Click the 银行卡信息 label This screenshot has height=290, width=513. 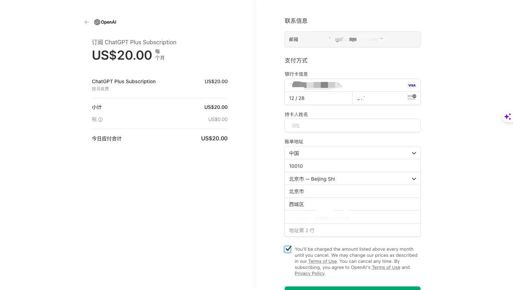(x=296, y=74)
